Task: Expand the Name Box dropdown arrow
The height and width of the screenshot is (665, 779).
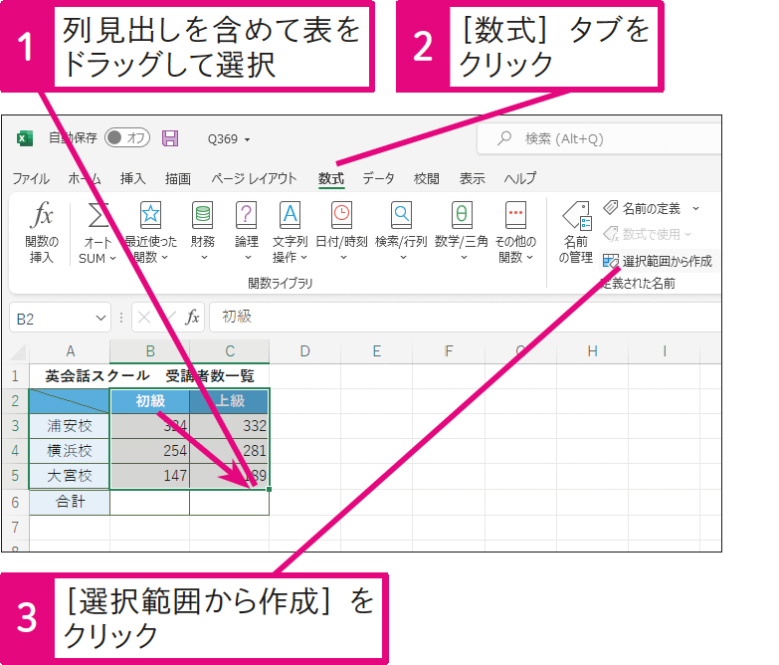Action: point(99,318)
